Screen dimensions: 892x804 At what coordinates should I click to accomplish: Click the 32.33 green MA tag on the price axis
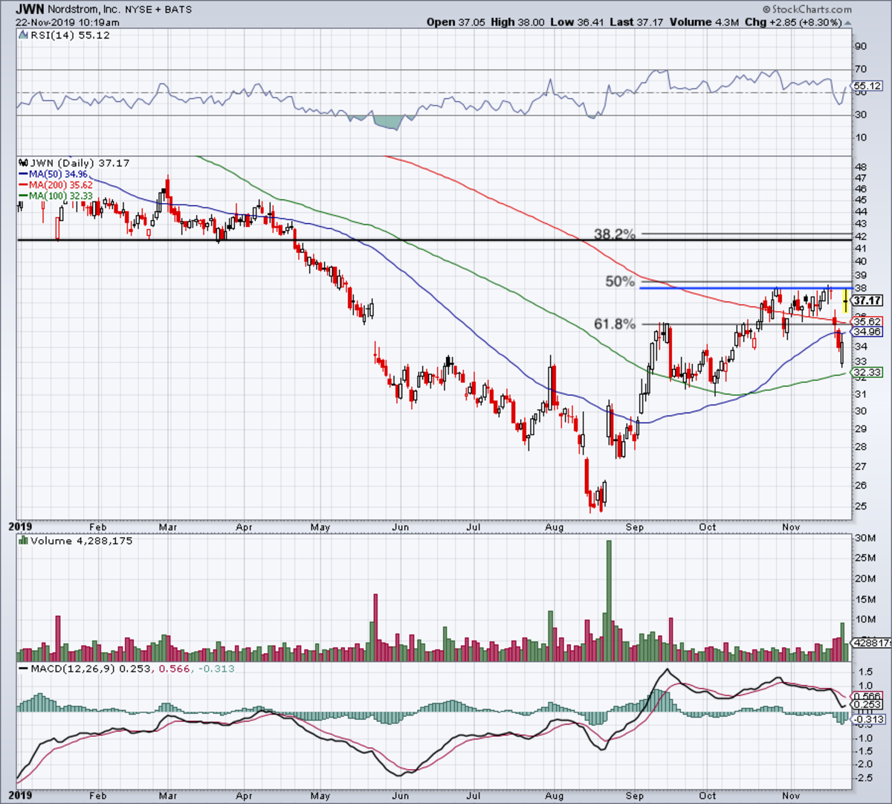[x=867, y=373]
